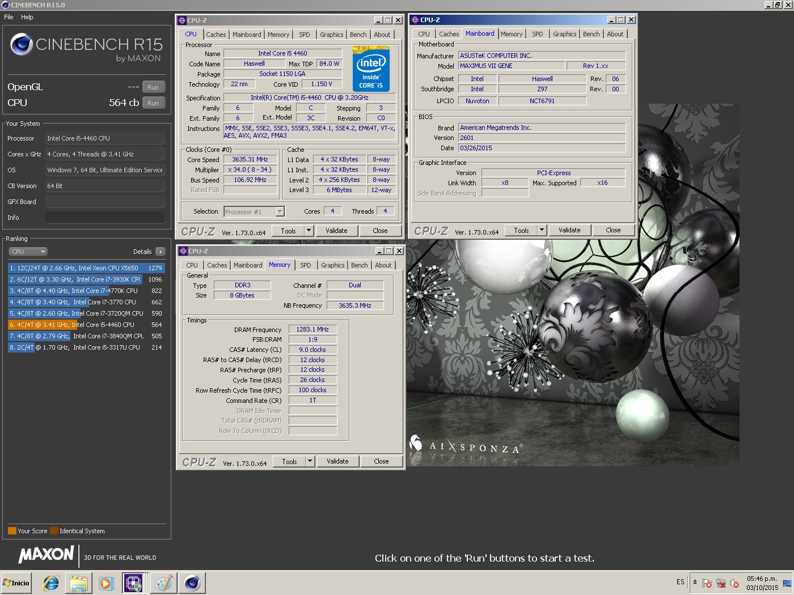
Task: Click the taskbar clock showing 05:46 p.m.
Action: coord(762,579)
